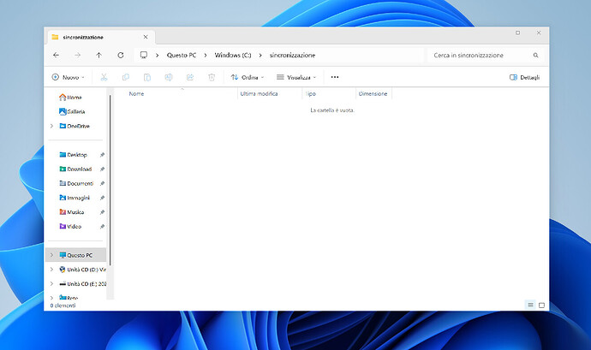
Task: Go up one folder level
Action: coord(98,55)
